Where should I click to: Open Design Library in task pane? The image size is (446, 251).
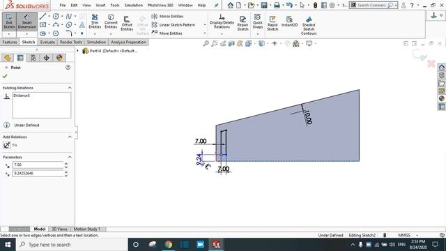(441, 75)
